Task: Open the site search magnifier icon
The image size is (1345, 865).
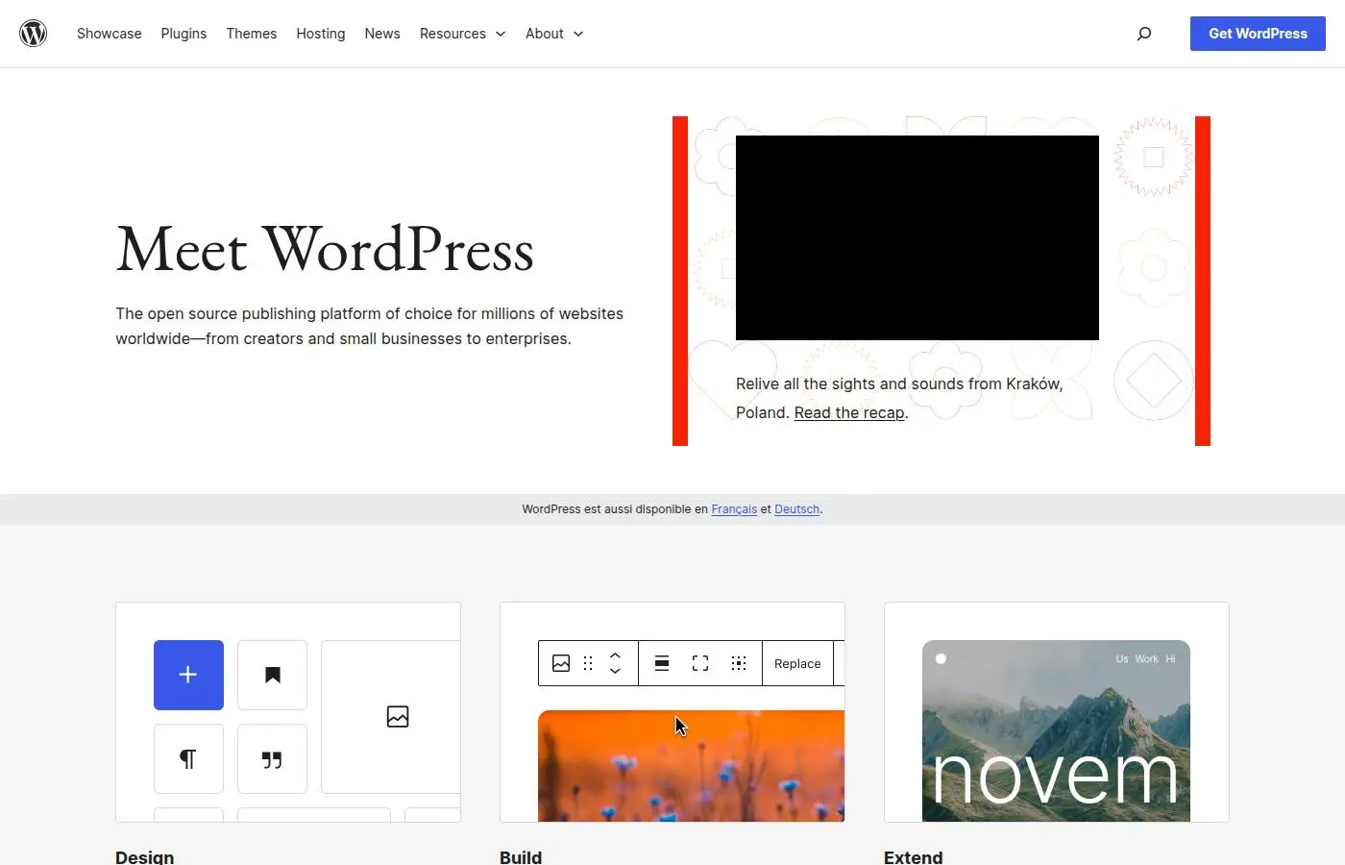Action: click(x=1144, y=34)
